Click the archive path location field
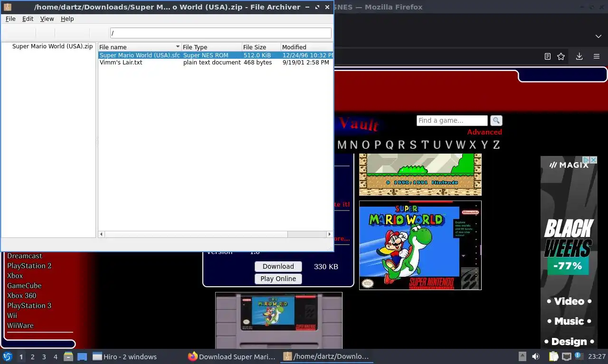Screen dimensions: 608x364 tap(220, 33)
